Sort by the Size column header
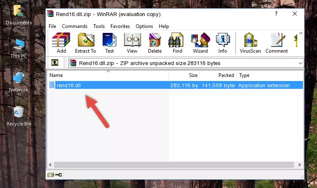The width and height of the screenshot is (317, 188). (x=184, y=75)
